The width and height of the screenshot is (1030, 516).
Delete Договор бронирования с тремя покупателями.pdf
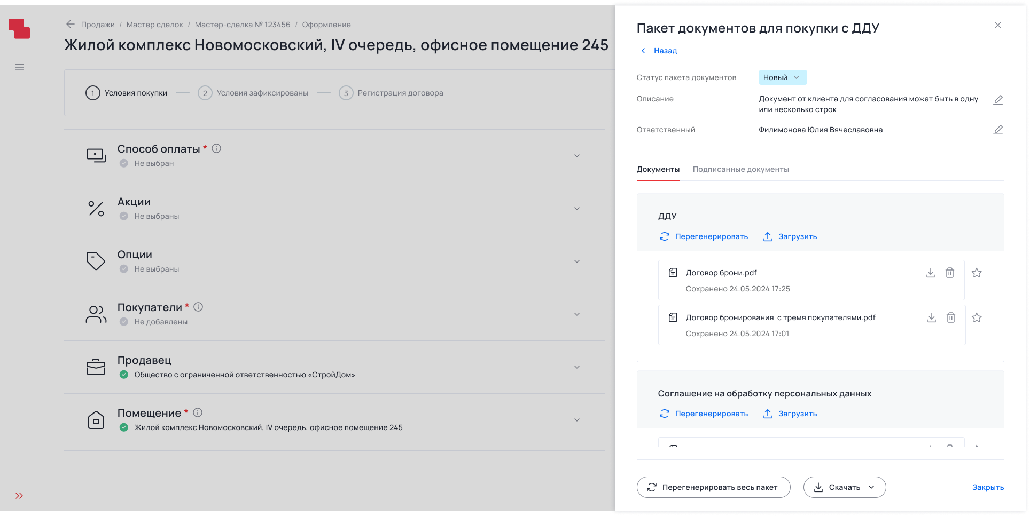coord(951,317)
